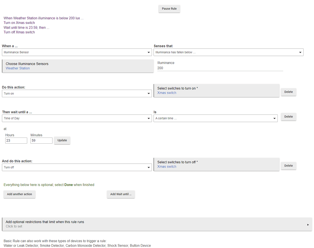This screenshot has height=248, width=314.
Task: Choose Illuminance Sensors Weather Station selector
Action: [x=78, y=66]
